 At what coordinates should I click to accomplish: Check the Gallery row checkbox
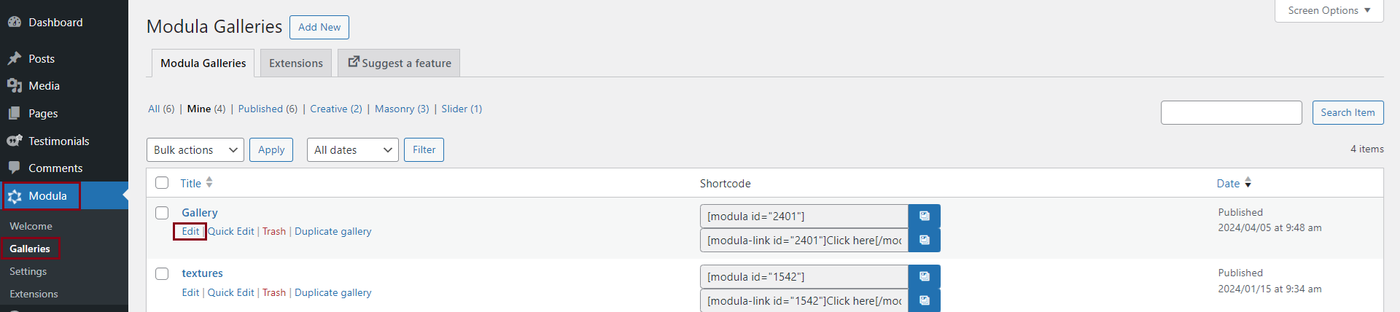tap(162, 213)
